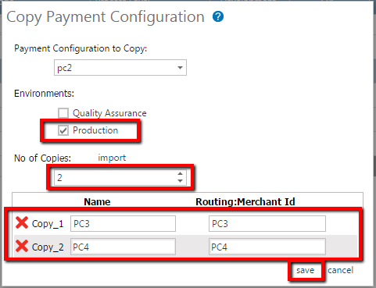Viewport: 376px width, 288px height.
Task: Uncheck the Production environment checkbox
Action: point(63,130)
